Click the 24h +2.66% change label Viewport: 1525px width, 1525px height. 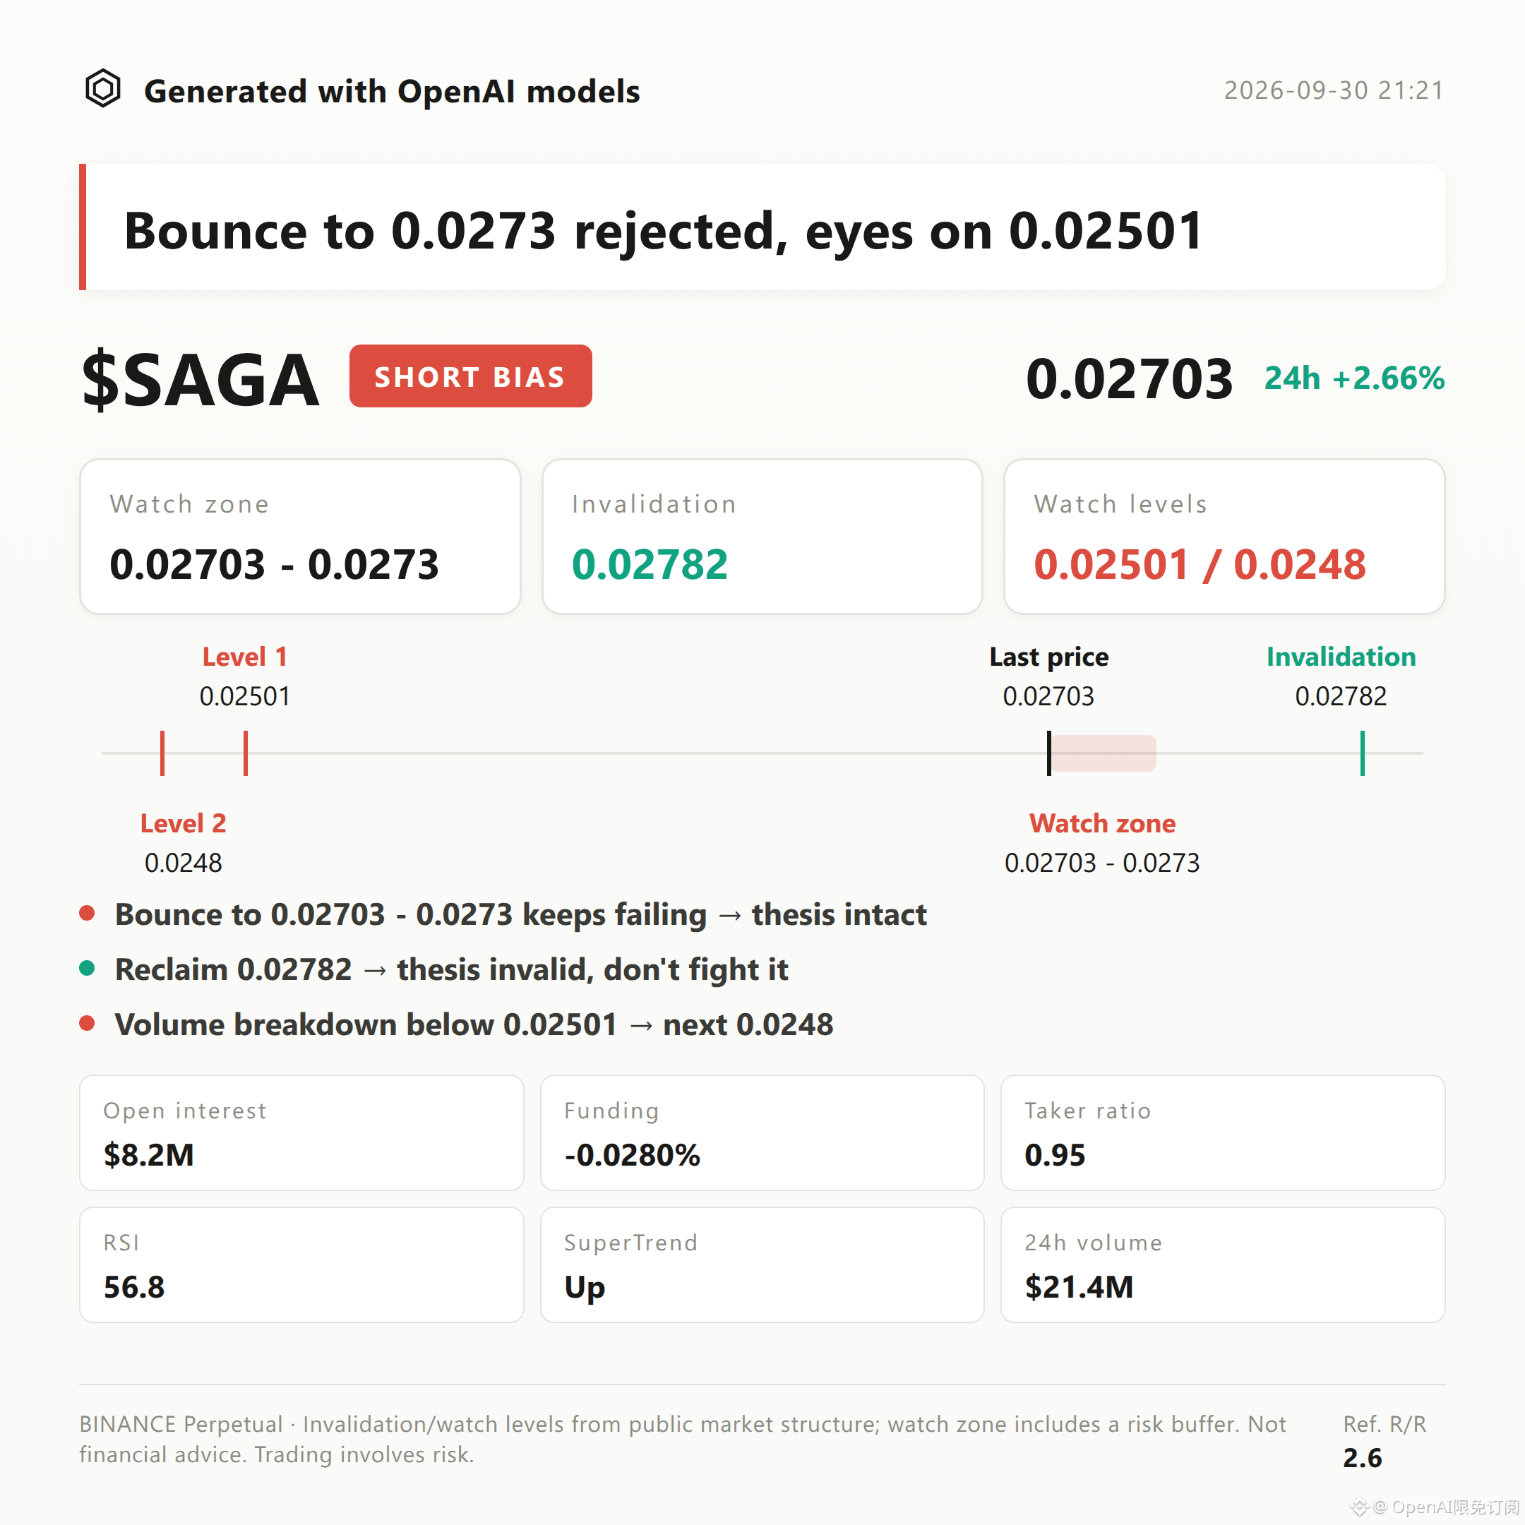pyautogui.click(x=1355, y=378)
